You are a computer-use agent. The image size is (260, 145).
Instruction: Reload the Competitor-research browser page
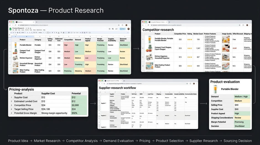click(x=148, y=25)
